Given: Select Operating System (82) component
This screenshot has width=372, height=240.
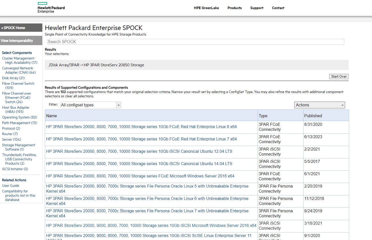Looking at the screenshot, I should pos(19,117).
